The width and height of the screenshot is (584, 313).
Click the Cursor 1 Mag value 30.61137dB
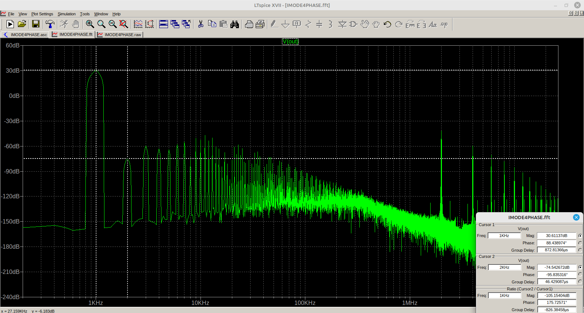coord(557,236)
